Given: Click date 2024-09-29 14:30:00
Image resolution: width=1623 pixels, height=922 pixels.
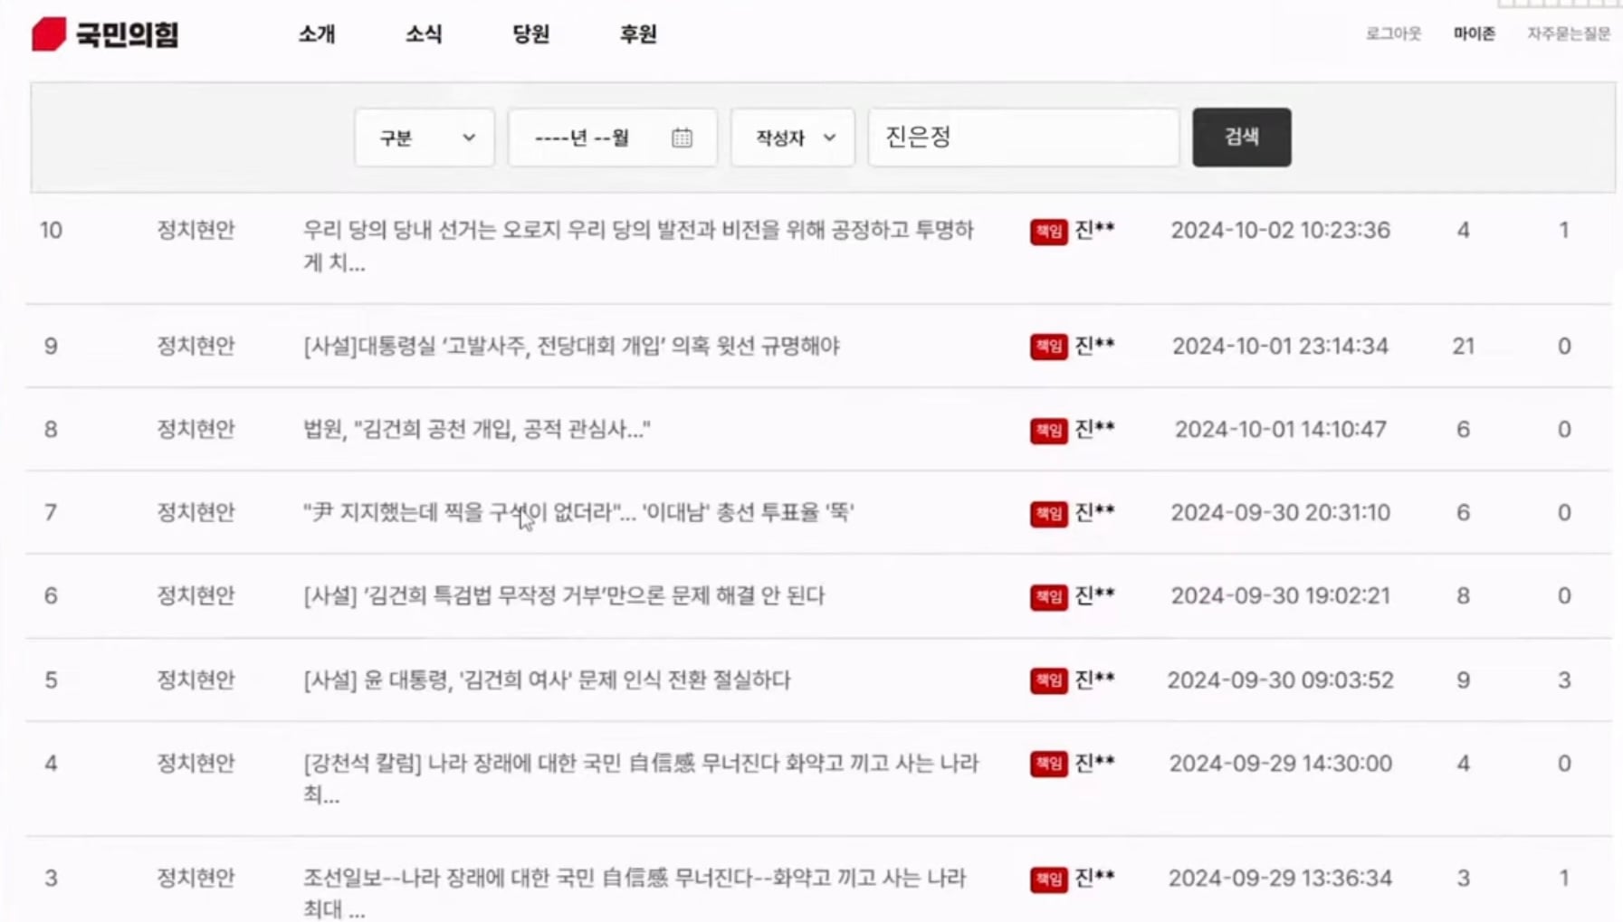Looking at the screenshot, I should [1280, 763].
